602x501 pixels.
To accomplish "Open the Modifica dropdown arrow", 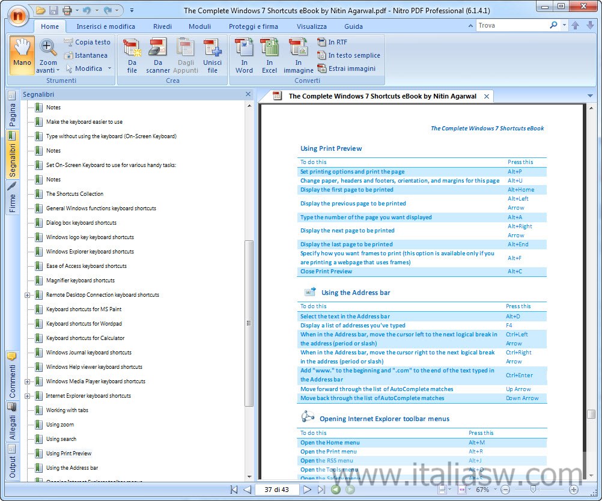I will [110, 68].
